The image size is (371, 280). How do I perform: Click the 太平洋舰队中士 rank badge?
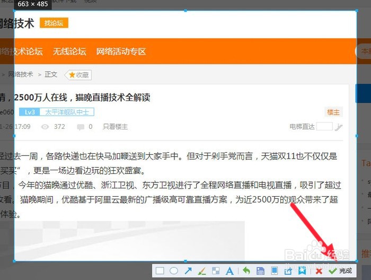pos(67,112)
